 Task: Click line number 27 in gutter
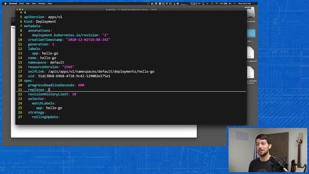pos(20,117)
